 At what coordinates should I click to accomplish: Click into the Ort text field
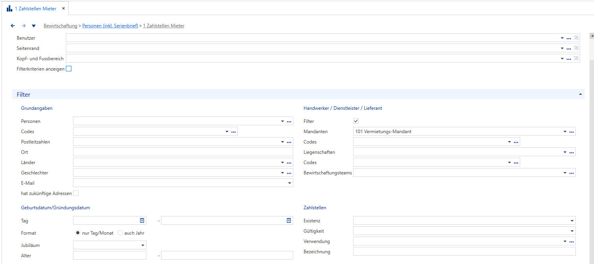click(183, 152)
